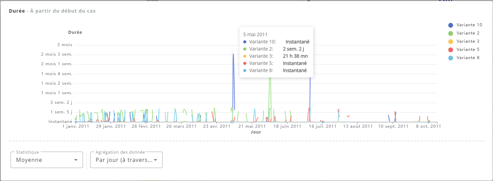The height and width of the screenshot is (181, 493).
Task: Hide the series via Variante 2 label
Action: pos(468,33)
